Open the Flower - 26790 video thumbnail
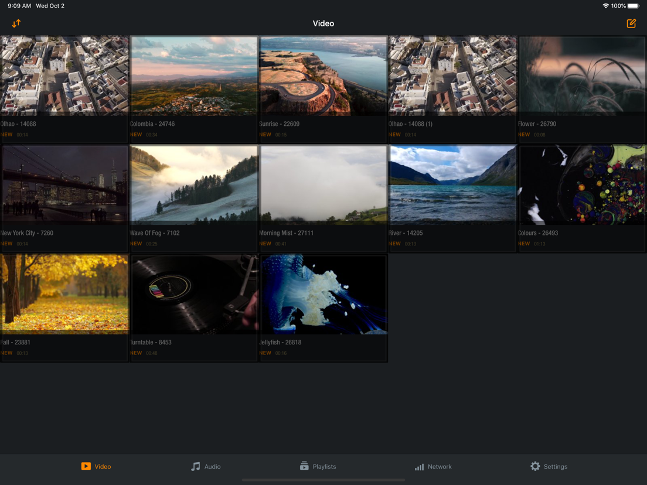 582,76
